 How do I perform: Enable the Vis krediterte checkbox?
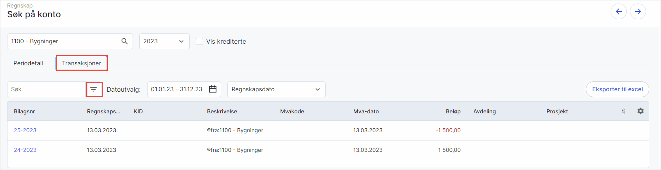(x=199, y=41)
